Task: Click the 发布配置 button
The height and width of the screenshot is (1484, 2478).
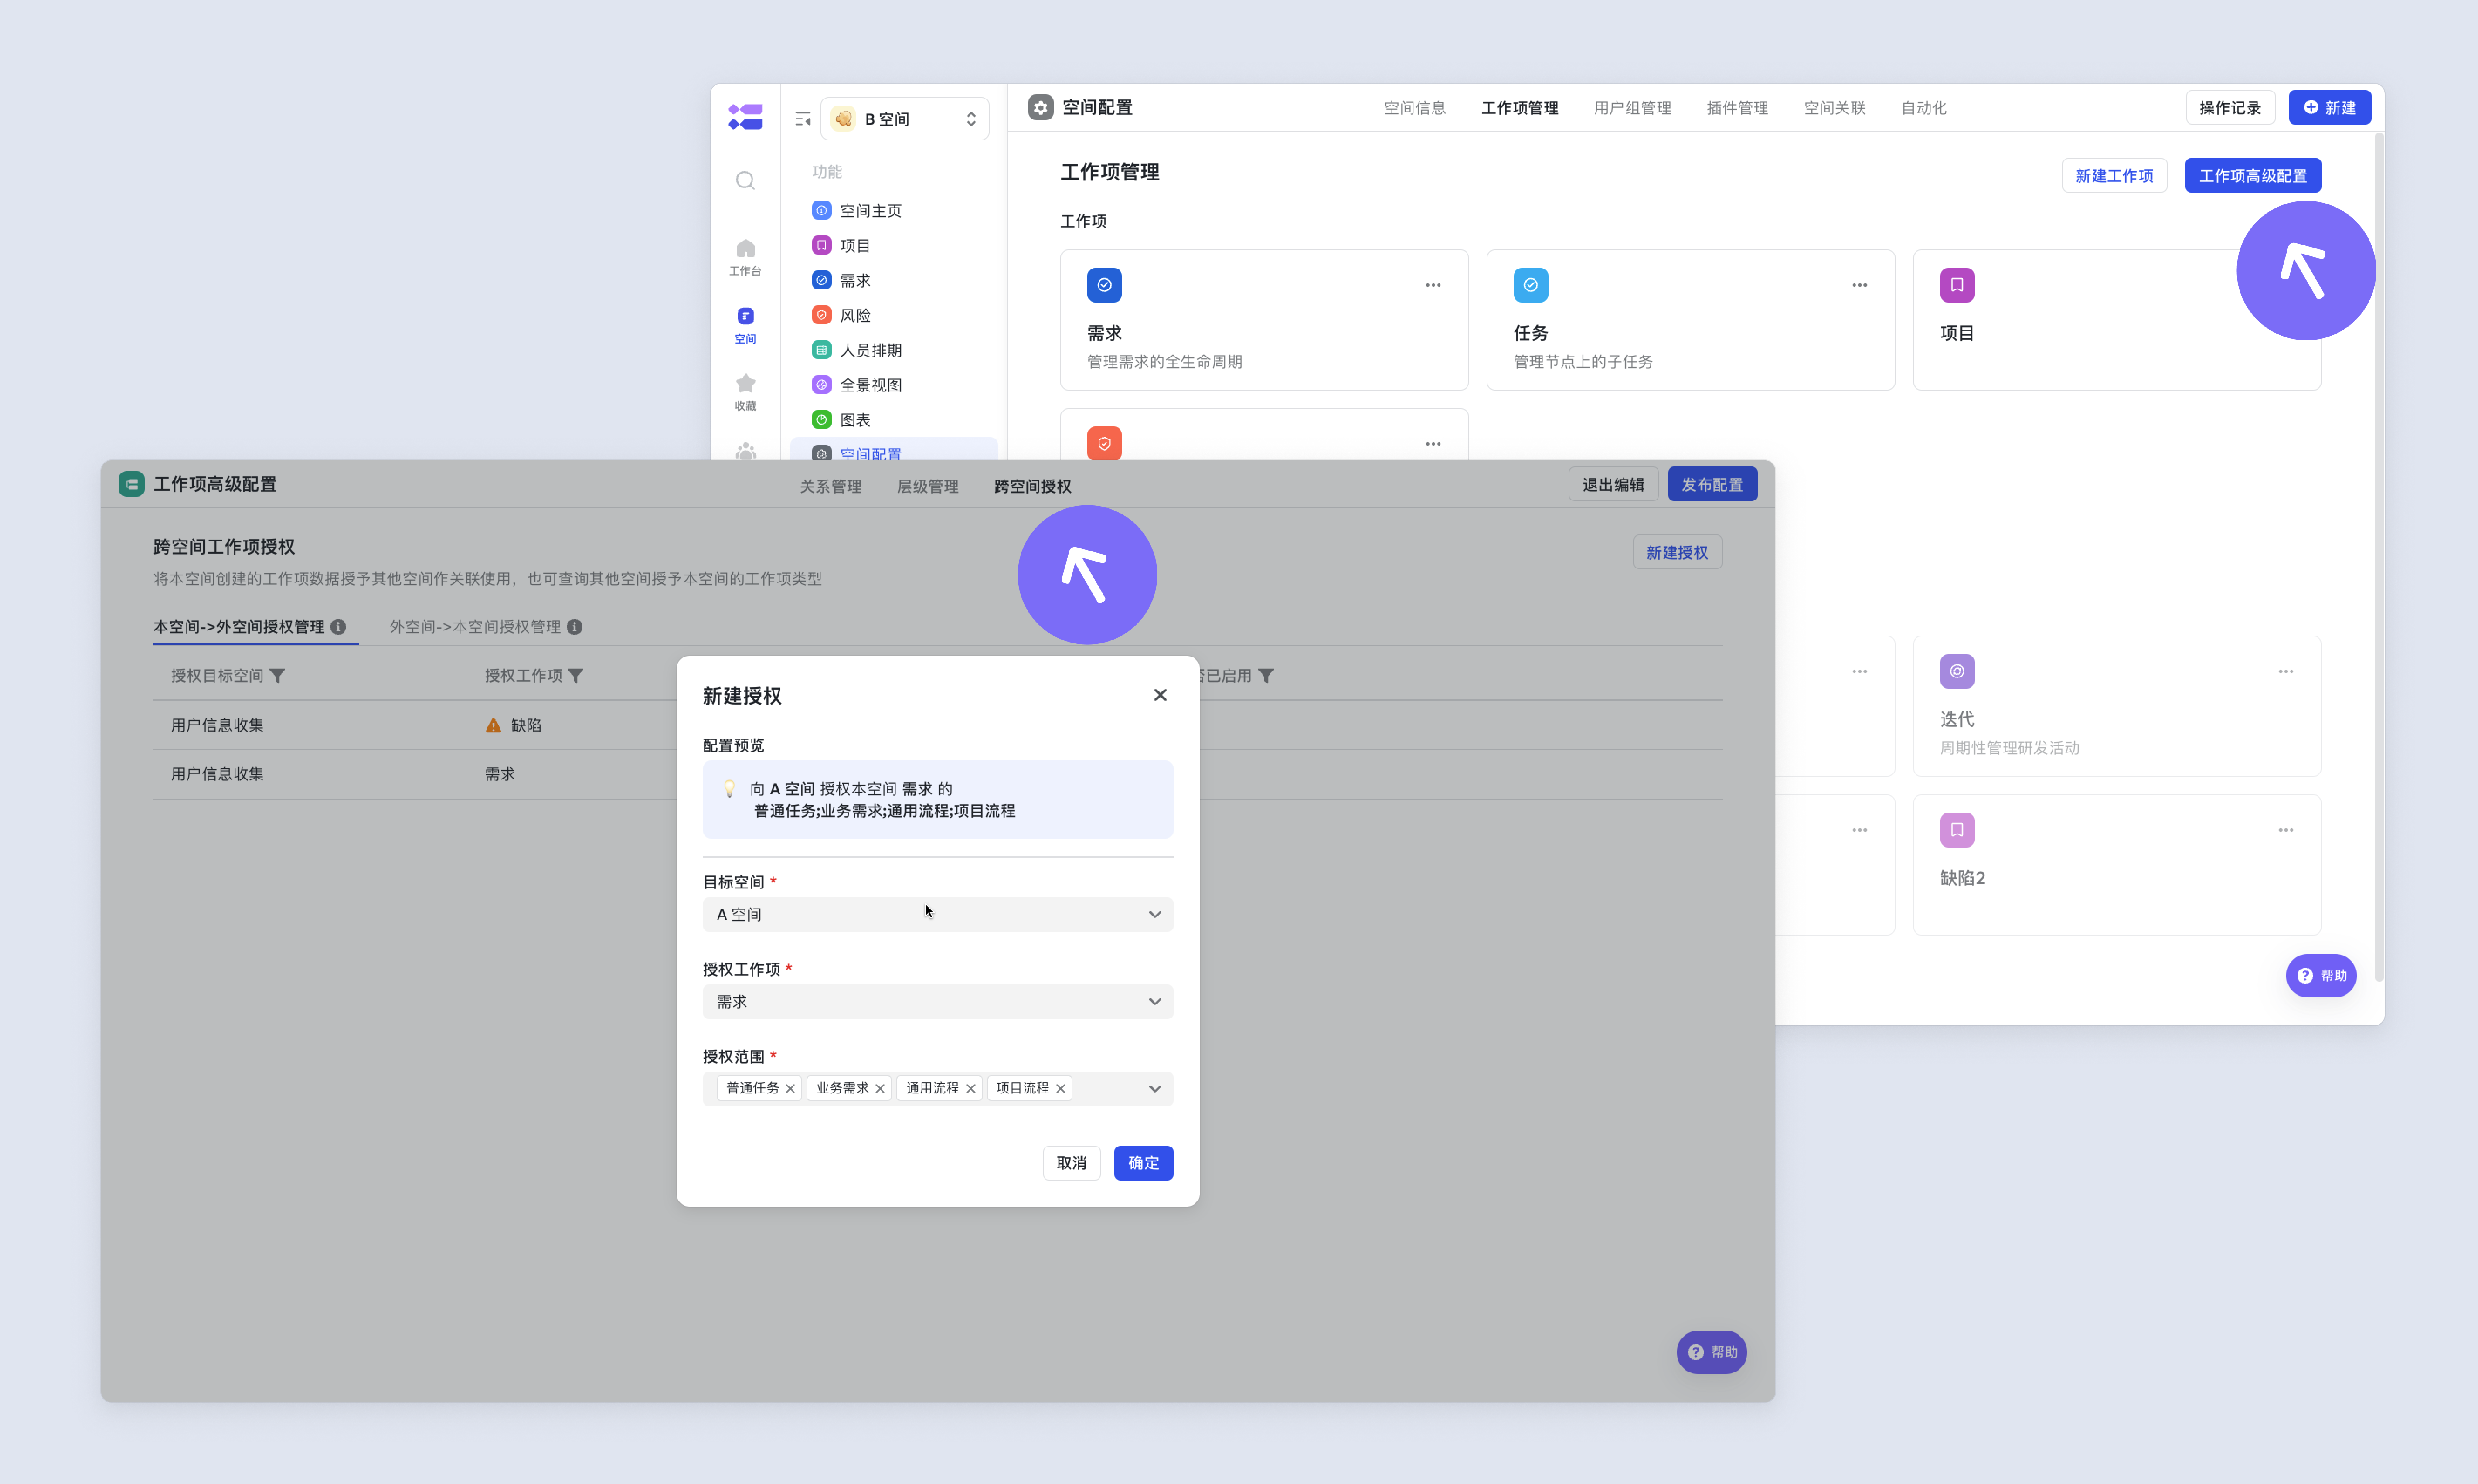Action: click(1712, 484)
